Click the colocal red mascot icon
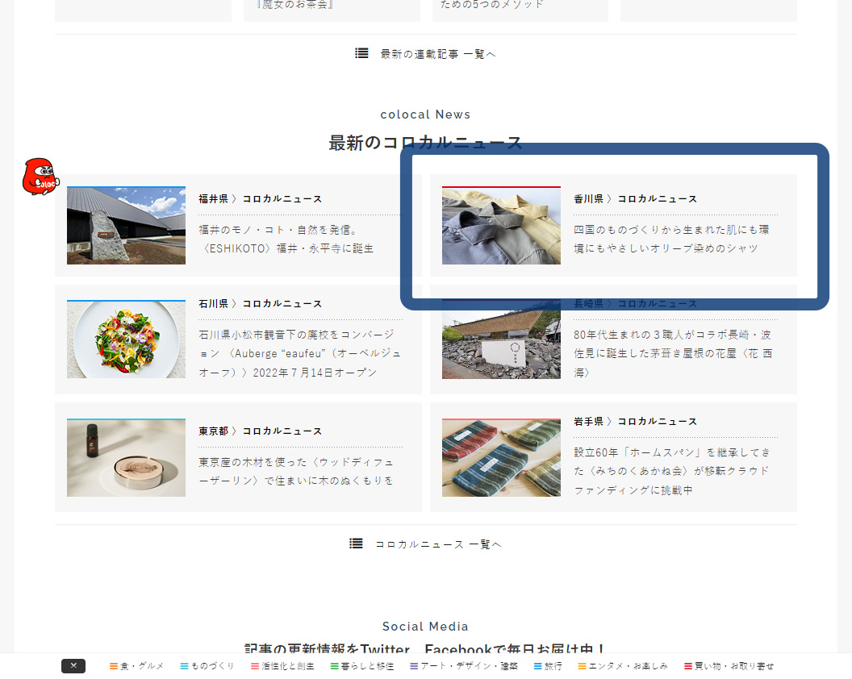This screenshot has width=852, height=679. click(x=40, y=177)
